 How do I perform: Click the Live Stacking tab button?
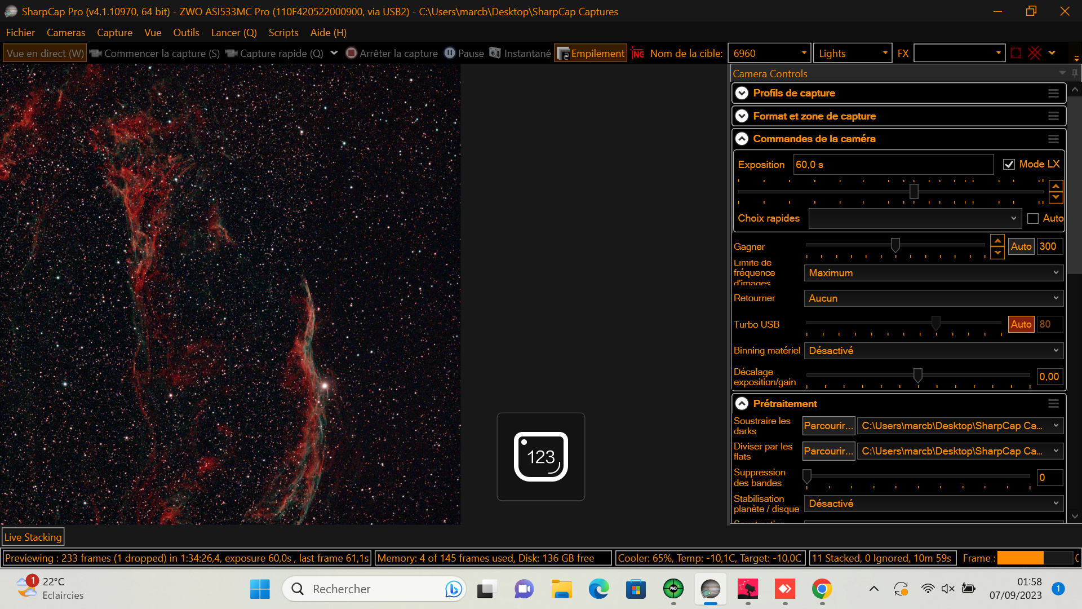tap(33, 537)
